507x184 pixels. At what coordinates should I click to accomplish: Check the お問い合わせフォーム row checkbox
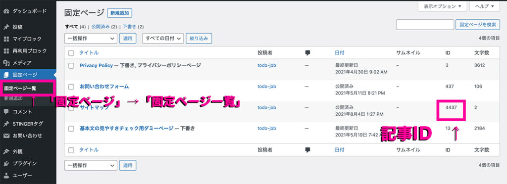coord(71,87)
